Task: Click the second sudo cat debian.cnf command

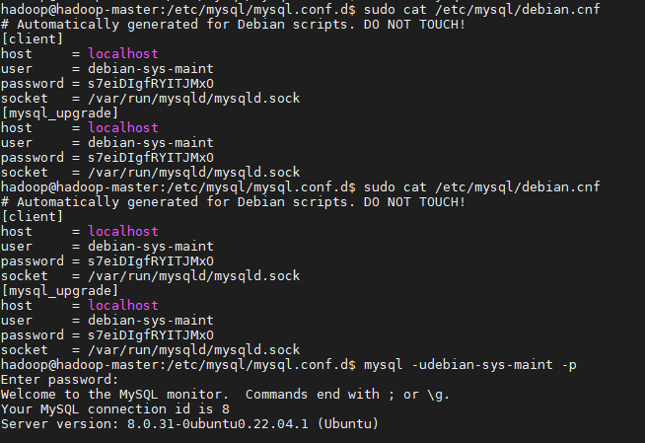Action: point(481,187)
